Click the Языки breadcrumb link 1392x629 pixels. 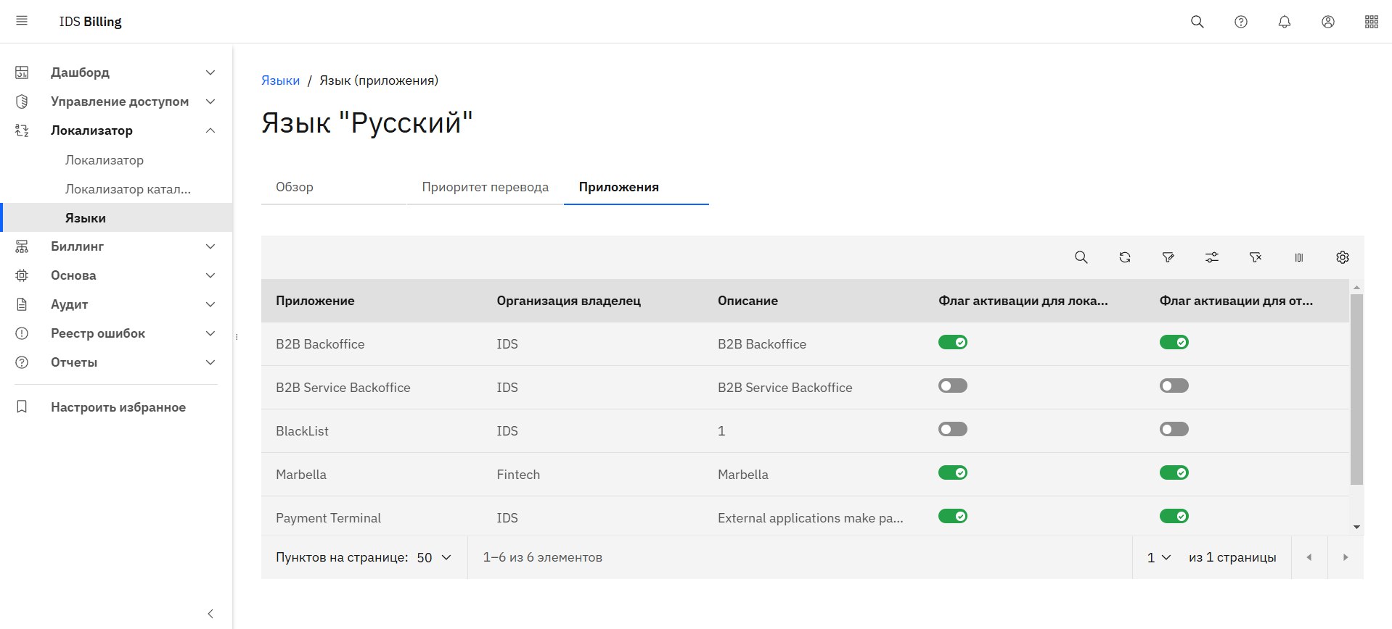click(280, 80)
